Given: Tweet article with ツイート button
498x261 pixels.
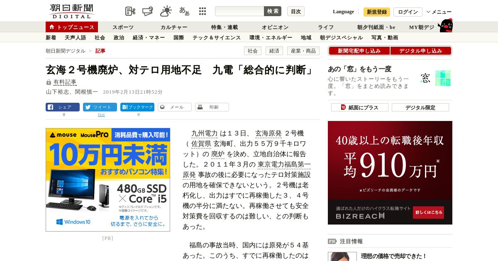Looking at the screenshot, I should tap(100, 107).
